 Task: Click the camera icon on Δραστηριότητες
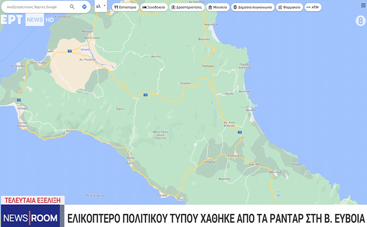[173, 7]
